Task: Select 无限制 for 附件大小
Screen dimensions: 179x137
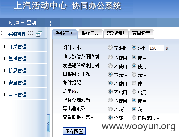Action: pos(110,47)
